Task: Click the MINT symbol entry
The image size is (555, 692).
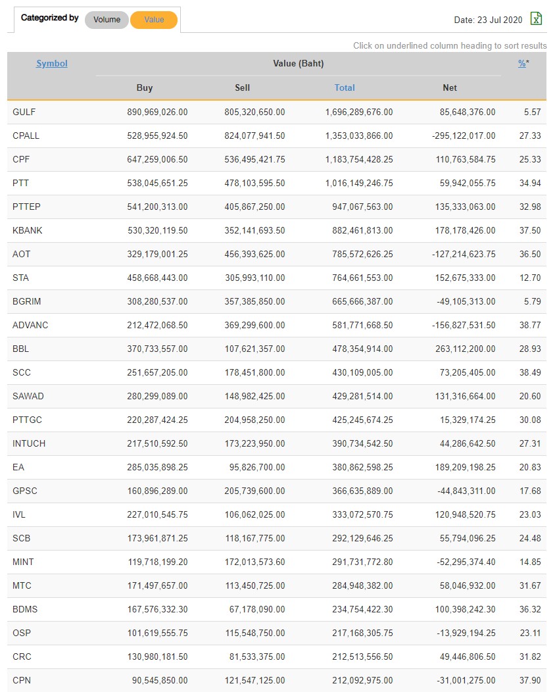Action: tap(23, 562)
